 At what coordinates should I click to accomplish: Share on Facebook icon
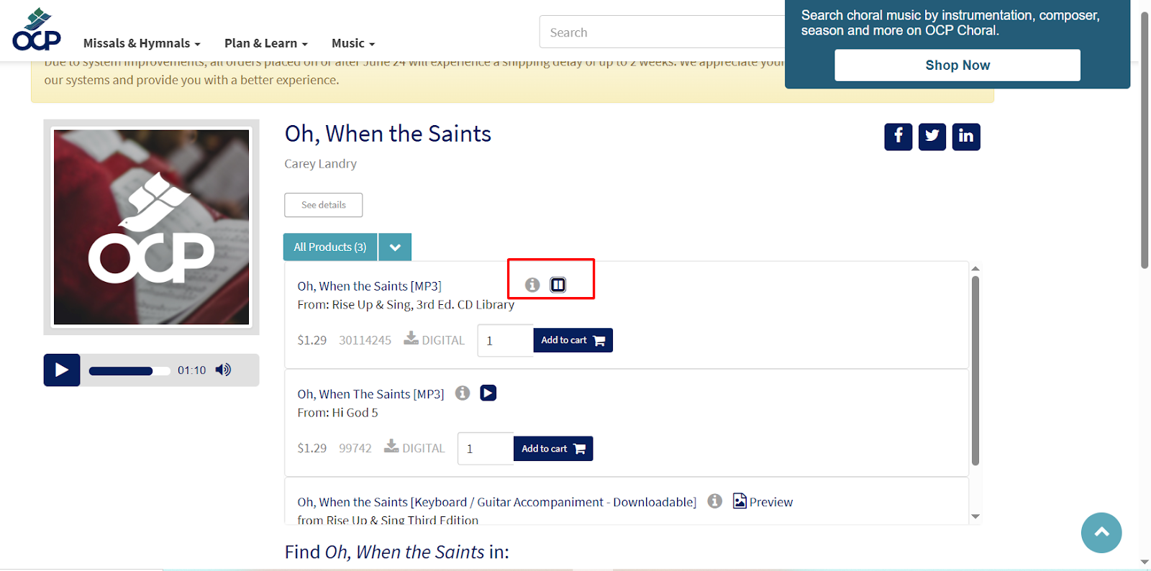[898, 137]
